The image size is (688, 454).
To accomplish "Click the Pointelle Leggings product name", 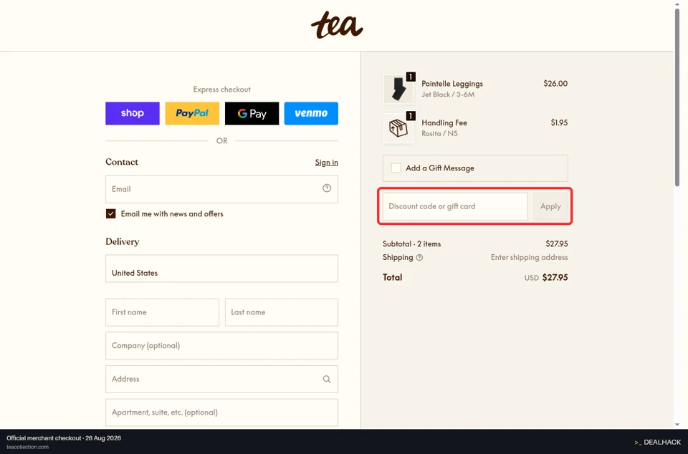I will pos(452,84).
